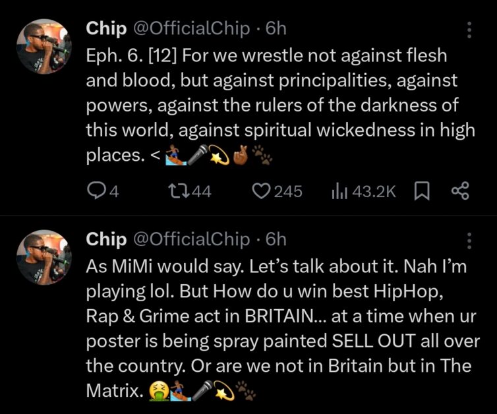Viewport: 497px width, 414px height.
Task: Open the Ephesians verse tweet text
Action: 280,105
